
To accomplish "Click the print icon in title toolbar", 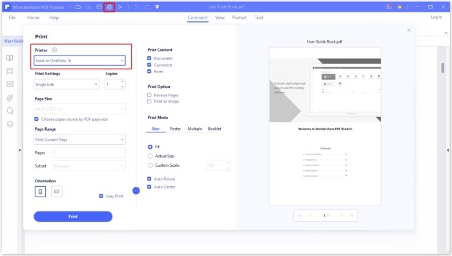I will [110, 7].
